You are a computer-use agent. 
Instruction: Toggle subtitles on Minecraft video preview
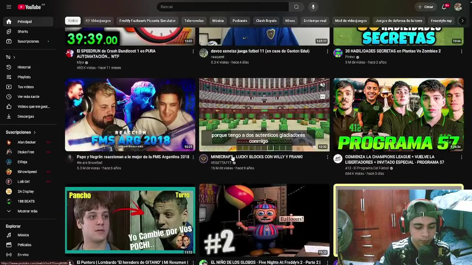pos(322,96)
